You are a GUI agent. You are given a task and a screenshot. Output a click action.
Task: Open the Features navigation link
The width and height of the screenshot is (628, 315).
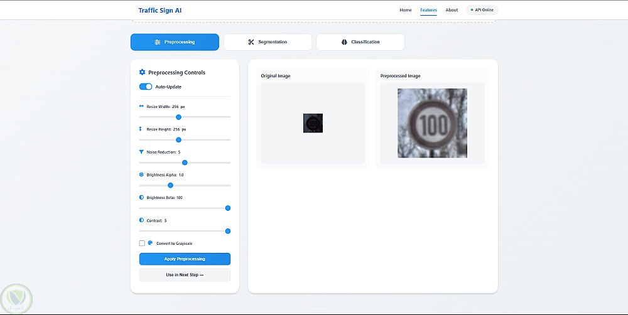tap(428, 10)
